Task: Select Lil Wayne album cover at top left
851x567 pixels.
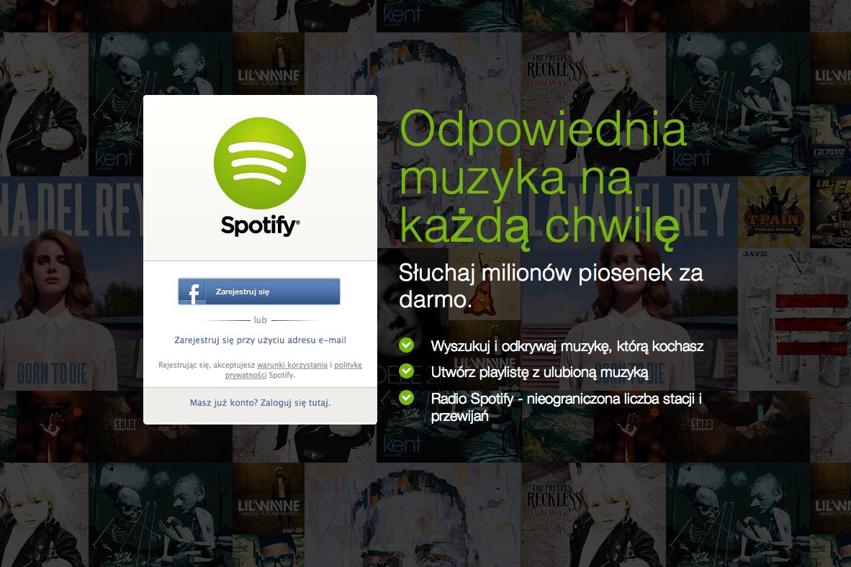Action: [x=269, y=64]
